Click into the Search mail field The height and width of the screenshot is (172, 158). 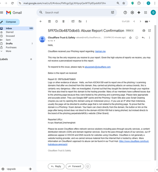pos(77,12)
